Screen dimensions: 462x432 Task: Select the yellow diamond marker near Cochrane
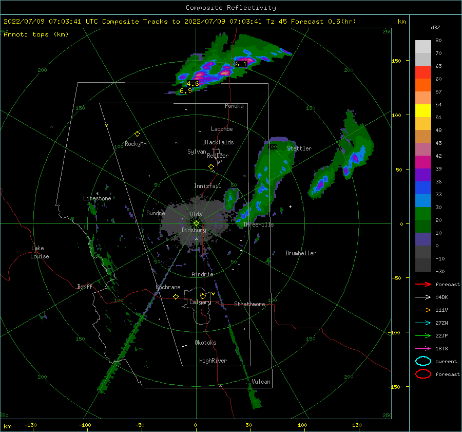pyautogui.click(x=176, y=297)
